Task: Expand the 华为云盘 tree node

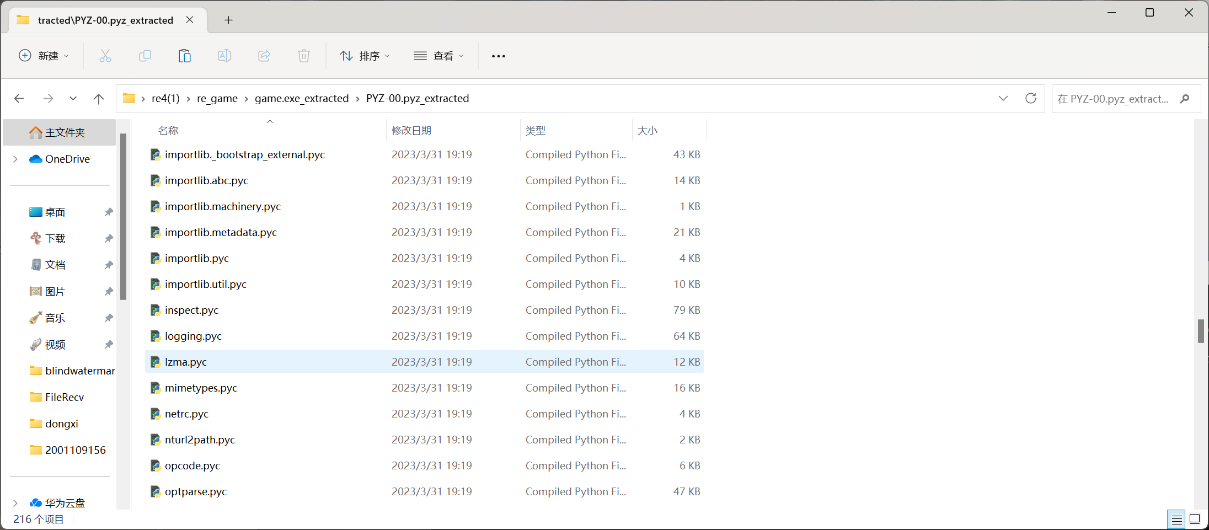Action: point(15,503)
